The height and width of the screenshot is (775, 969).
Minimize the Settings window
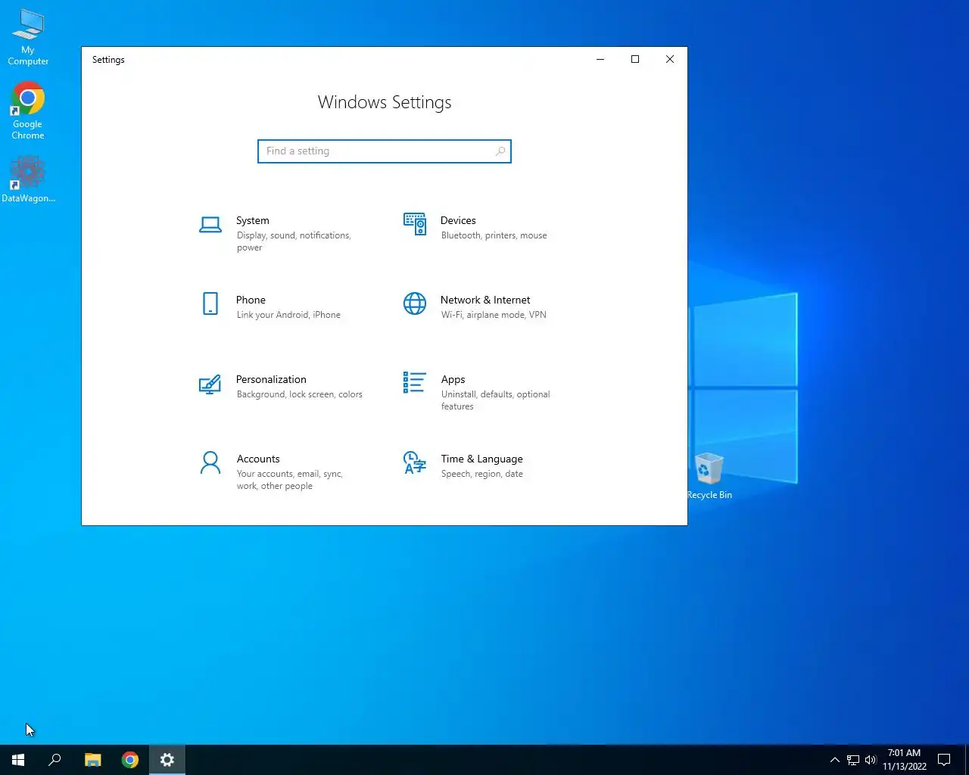pyautogui.click(x=600, y=59)
